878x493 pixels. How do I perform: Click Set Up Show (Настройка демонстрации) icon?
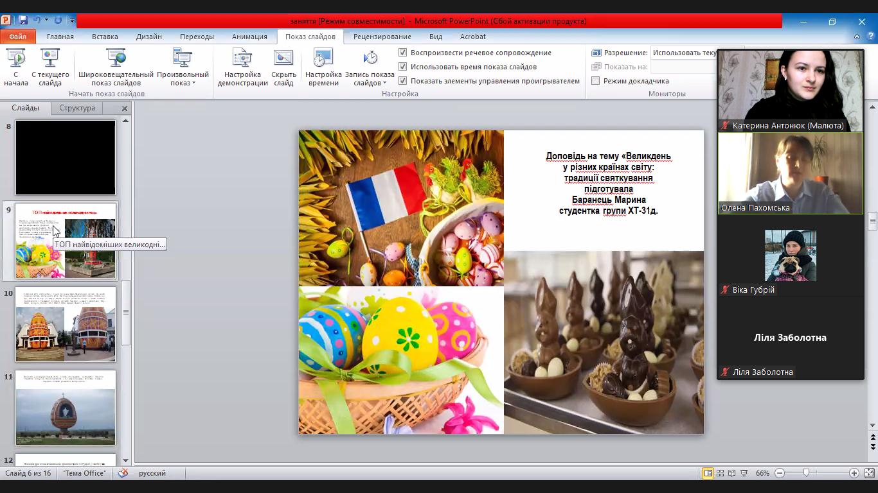(x=242, y=59)
